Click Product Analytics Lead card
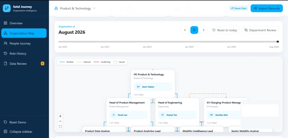The width and height of the screenshot is (288, 138). pos(153,129)
